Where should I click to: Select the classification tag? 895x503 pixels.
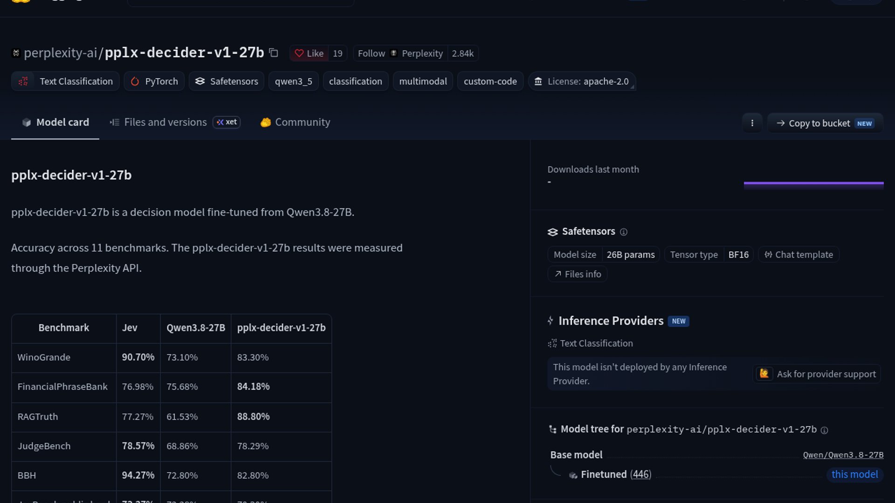coord(355,81)
